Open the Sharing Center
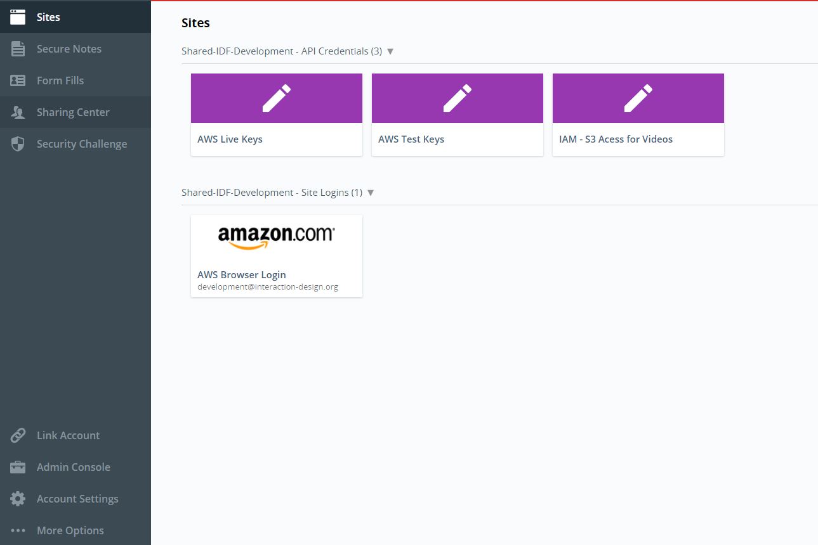Viewport: 818px width, 545px height. (76, 112)
